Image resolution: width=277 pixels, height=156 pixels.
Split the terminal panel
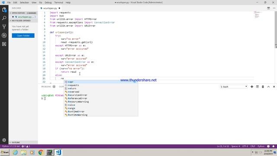coord(258,87)
